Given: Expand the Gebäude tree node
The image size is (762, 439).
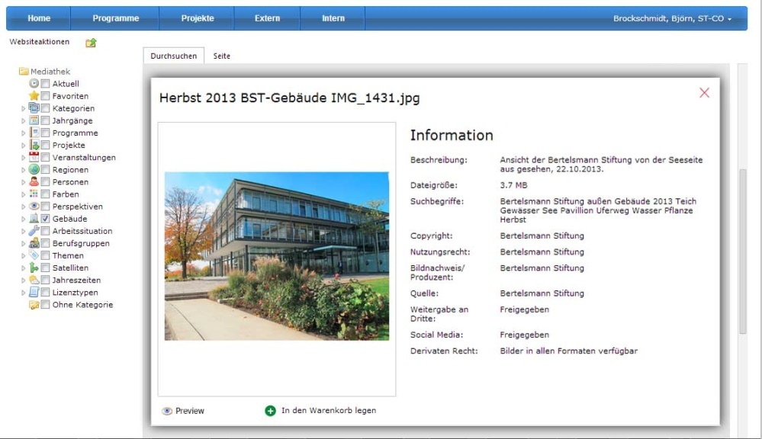Looking at the screenshot, I should tap(23, 219).
